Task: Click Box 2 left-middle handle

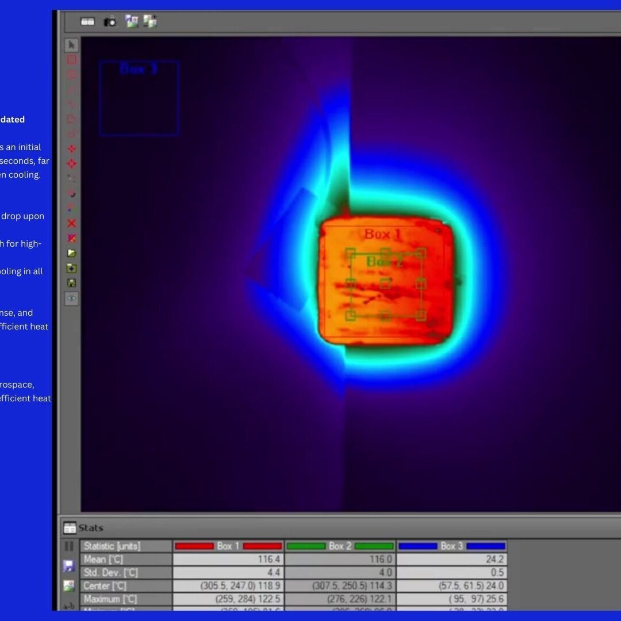Action: point(350,283)
